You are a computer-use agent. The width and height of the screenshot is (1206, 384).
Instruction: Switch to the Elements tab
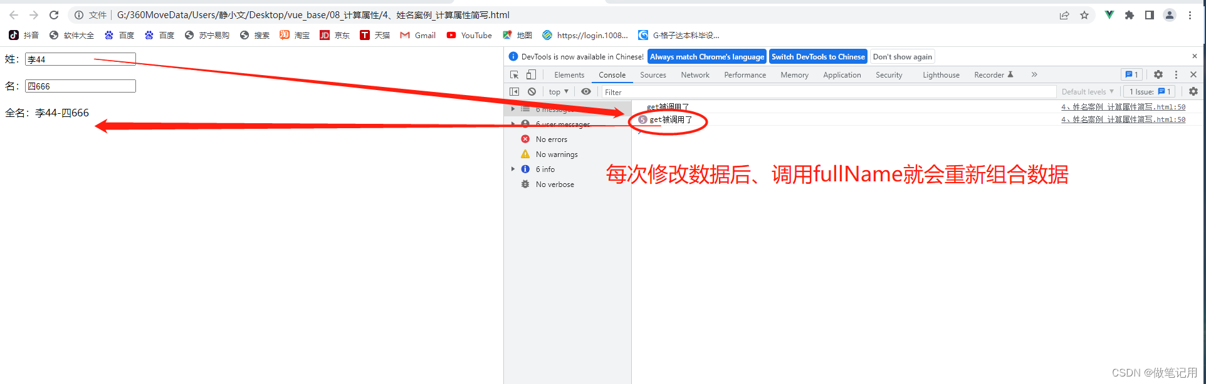(569, 75)
